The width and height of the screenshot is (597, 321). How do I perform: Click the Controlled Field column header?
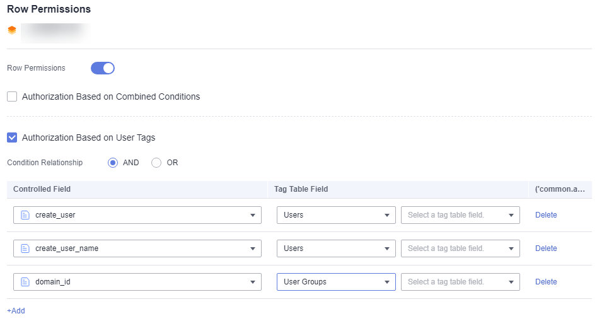[42, 189]
